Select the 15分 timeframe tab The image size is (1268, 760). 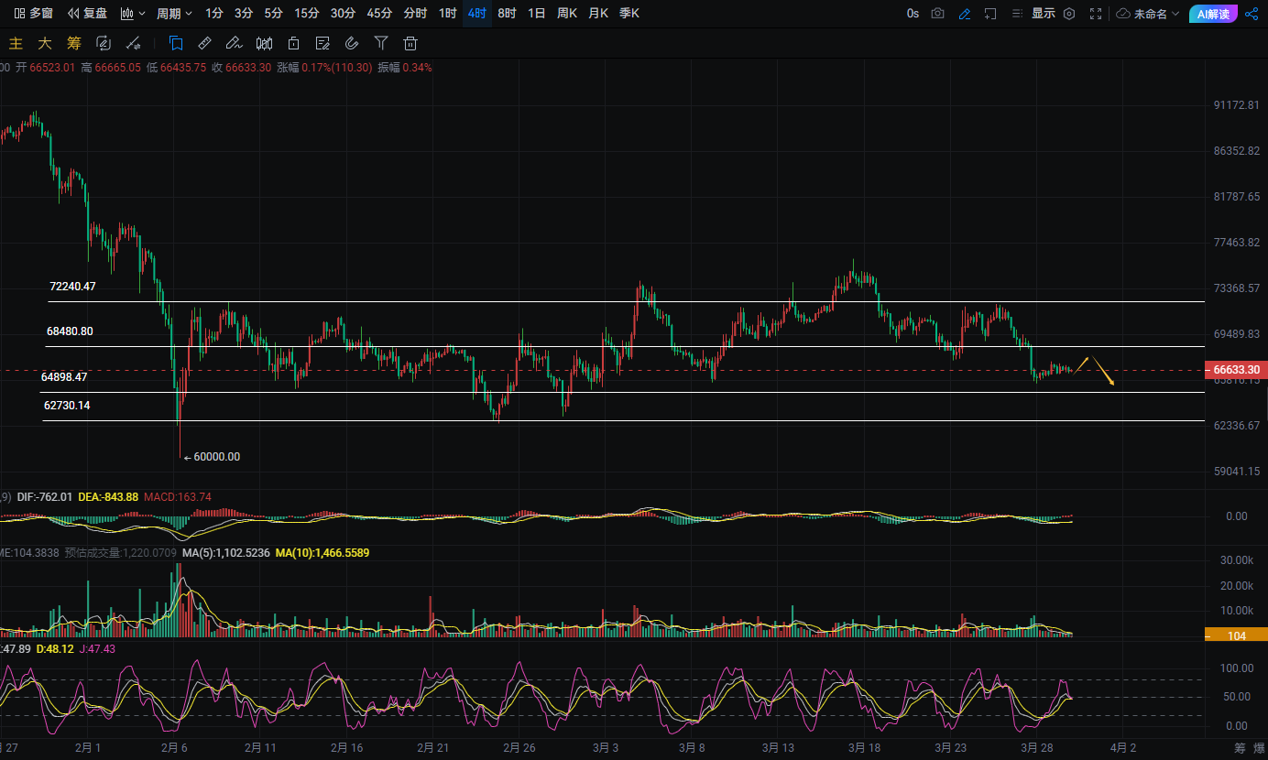(306, 14)
